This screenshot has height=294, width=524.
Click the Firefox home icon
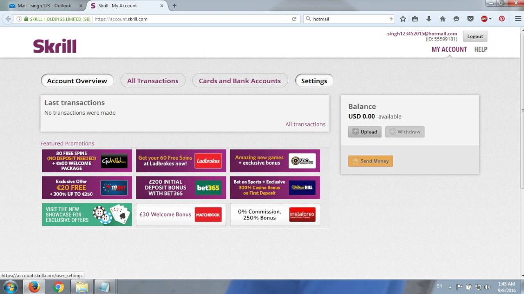pyautogui.click(x=443, y=19)
